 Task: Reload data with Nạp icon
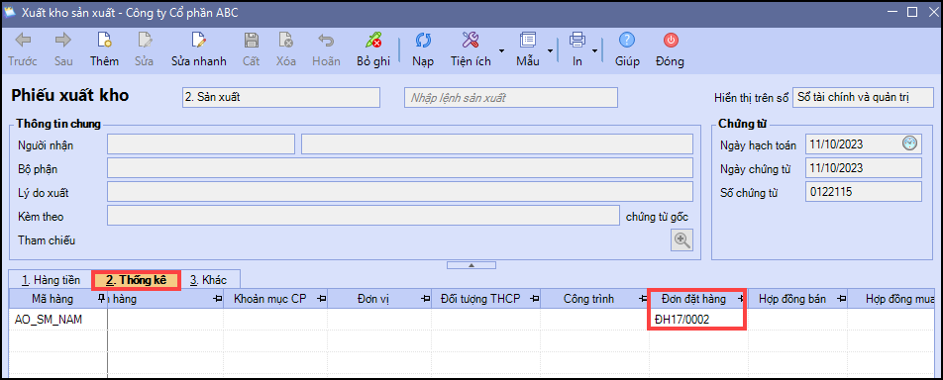tap(423, 41)
